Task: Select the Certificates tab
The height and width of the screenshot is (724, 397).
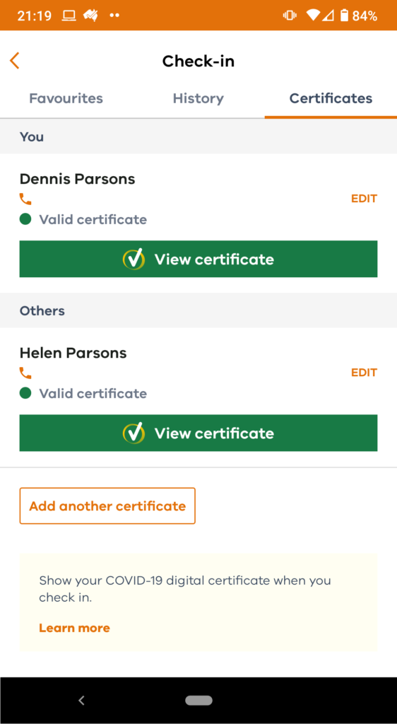Action: (x=331, y=98)
